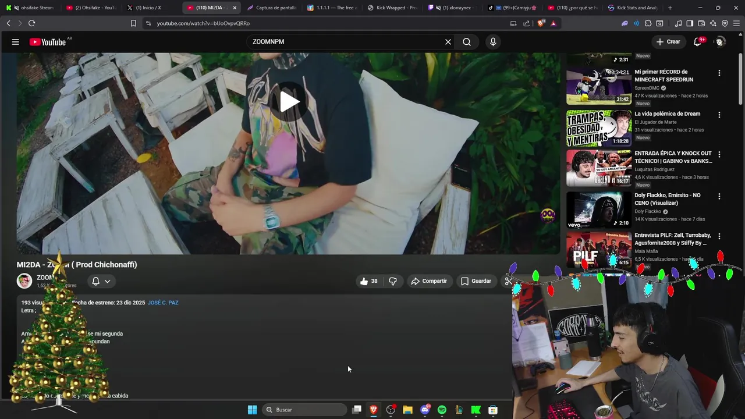
Task: Open ENTRADA ÉPICA Y KNOCK OUT video title
Action: tap(673, 157)
